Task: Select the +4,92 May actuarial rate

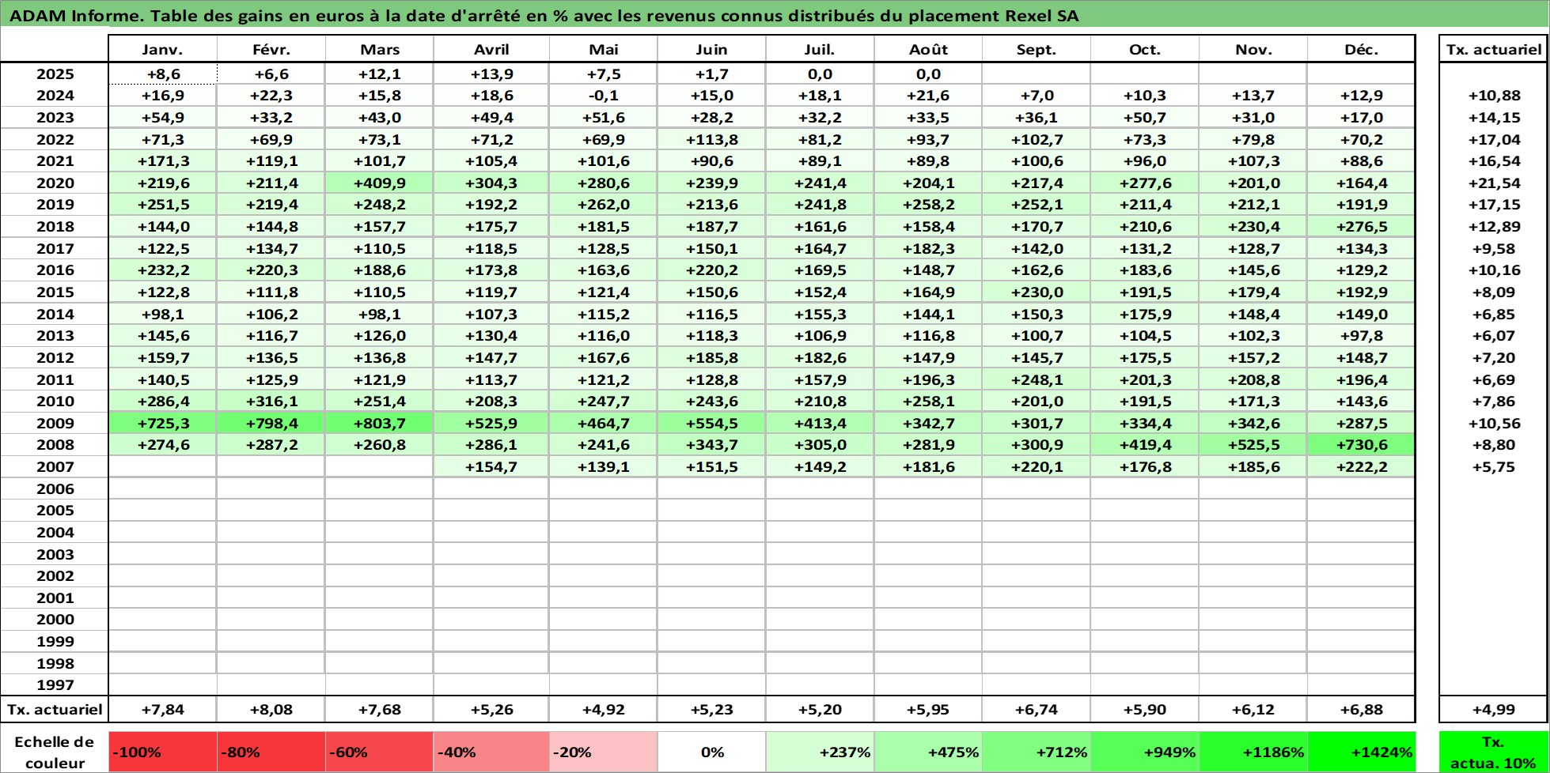Action: click(603, 709)
